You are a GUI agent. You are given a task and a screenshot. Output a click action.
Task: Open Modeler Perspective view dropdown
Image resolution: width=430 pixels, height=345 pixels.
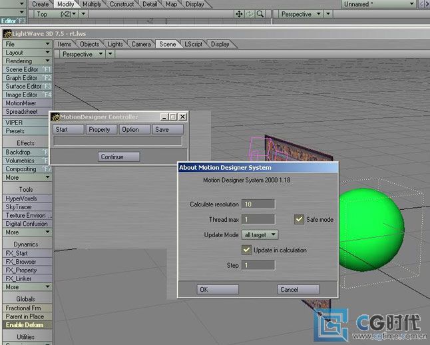(301, 14)
